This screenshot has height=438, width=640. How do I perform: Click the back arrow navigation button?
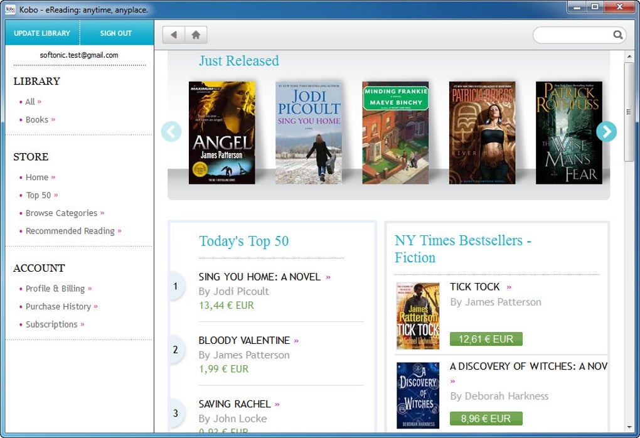point(174,35)
